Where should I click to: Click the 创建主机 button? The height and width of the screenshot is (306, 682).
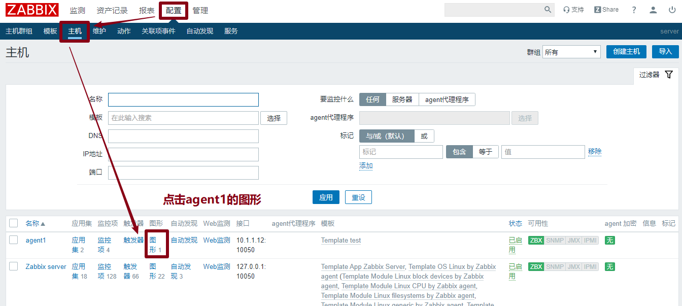coord(627,51)
